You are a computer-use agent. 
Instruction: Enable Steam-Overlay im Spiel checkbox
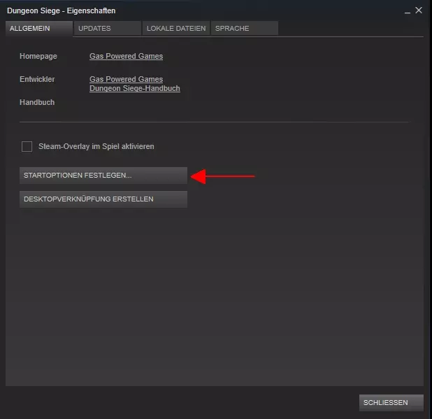(x=27, y=146)
